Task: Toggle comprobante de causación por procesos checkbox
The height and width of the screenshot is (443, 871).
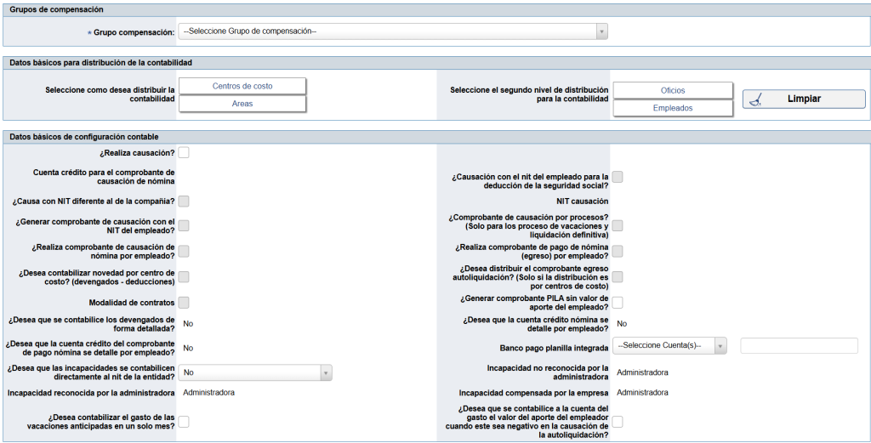Action: (618, 225)
